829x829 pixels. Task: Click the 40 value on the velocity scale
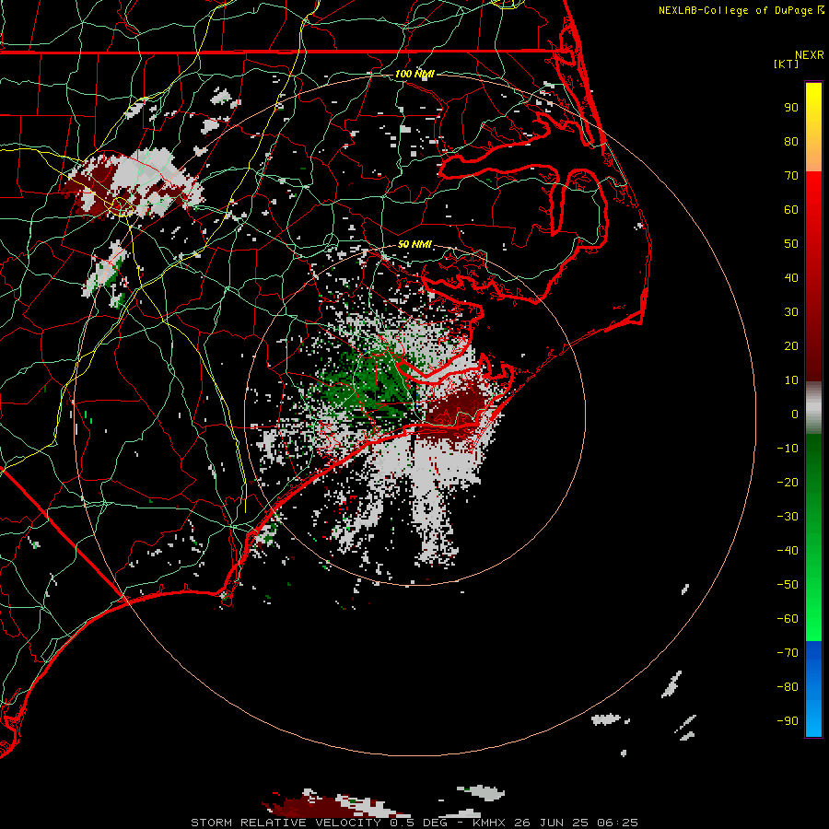tap(791, 278)
